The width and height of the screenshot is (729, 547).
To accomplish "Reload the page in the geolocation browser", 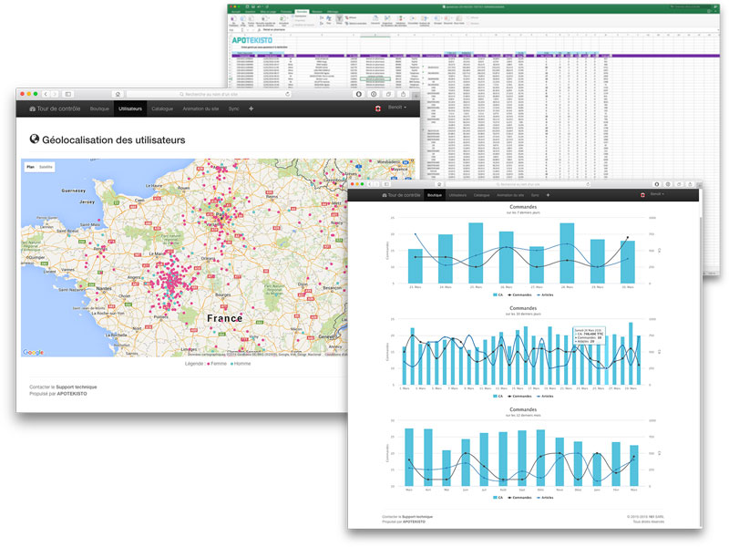I will tap(287, 94).
